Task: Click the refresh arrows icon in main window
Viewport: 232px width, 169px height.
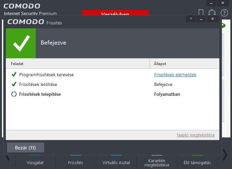Action: point(212,12)
